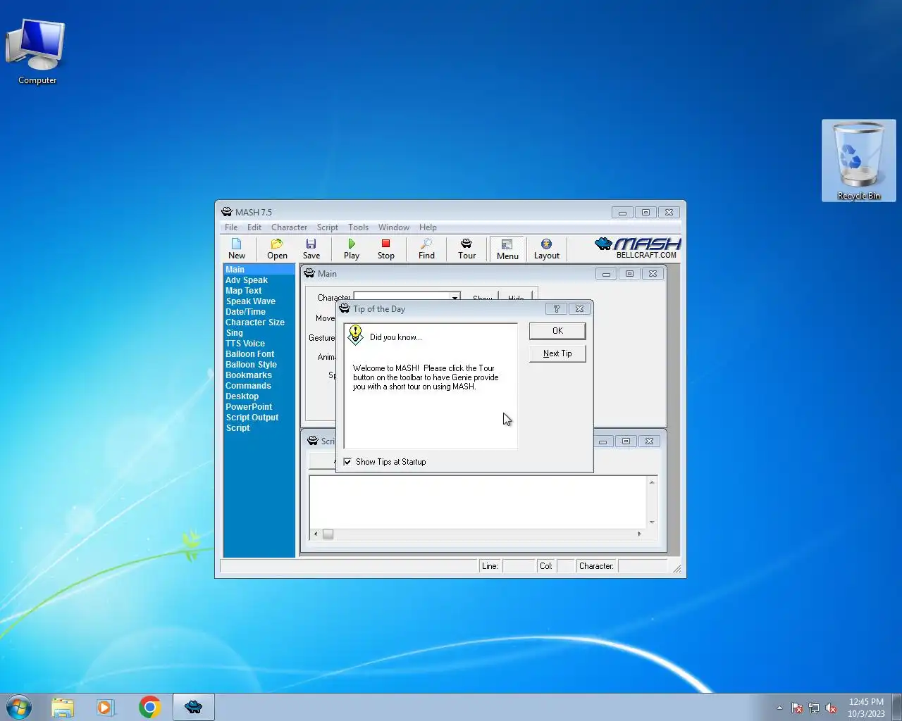This screenshot has width=902, height=721.
Task: Open the File menu
Action: click(231, 227)
